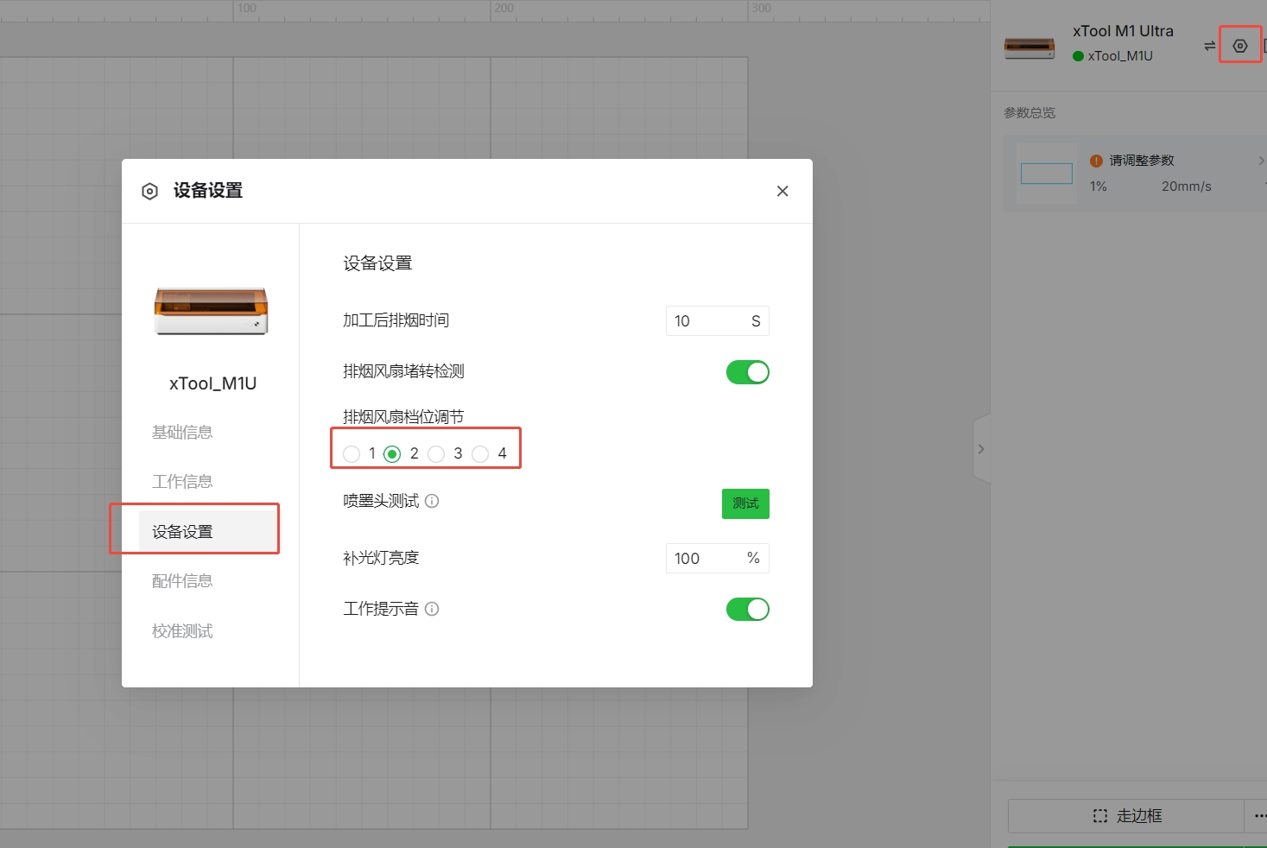Expand 请调整参数 row chevron
The width and height of the screenshot is (1267, 848).
pyautogui.click(x=1261, y=161)
